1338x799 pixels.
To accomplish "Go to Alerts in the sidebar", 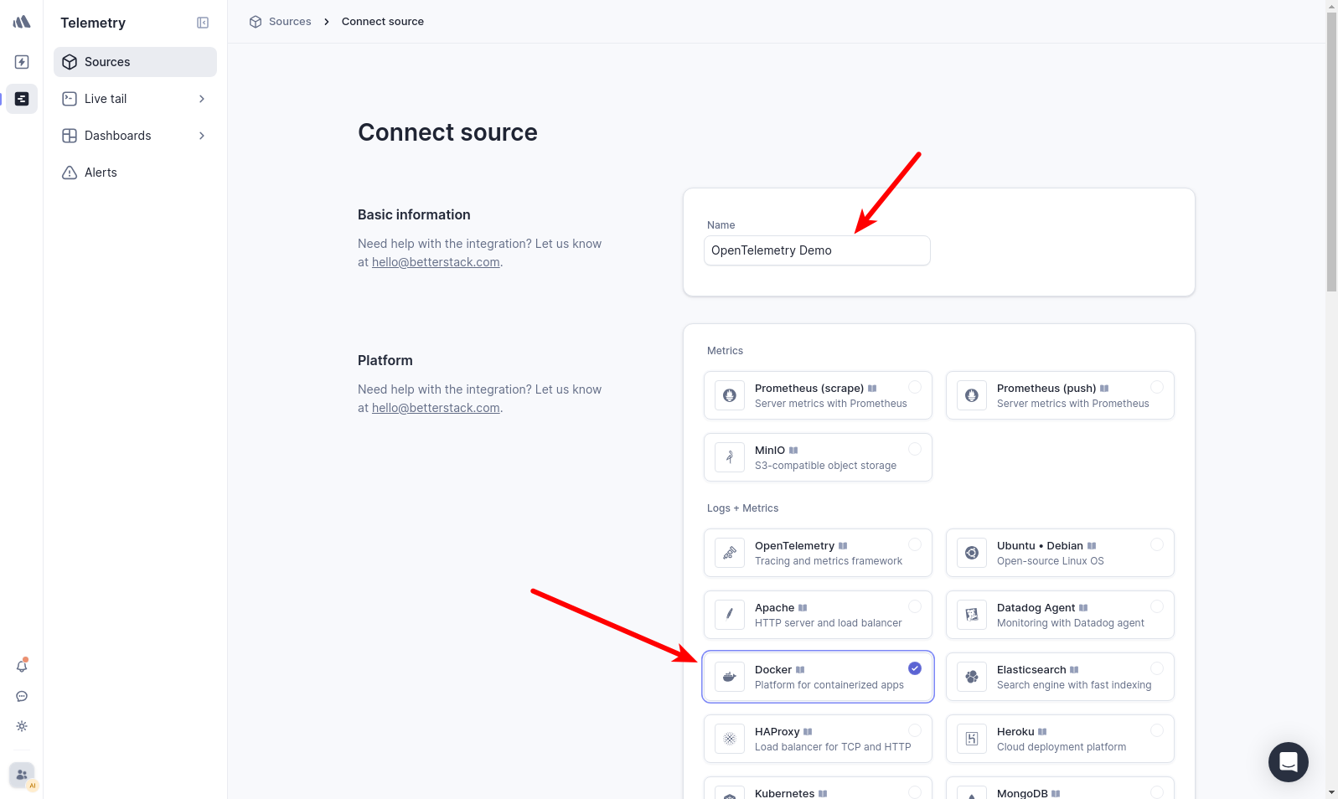I will pyautogui.click(x=101, y=173).
